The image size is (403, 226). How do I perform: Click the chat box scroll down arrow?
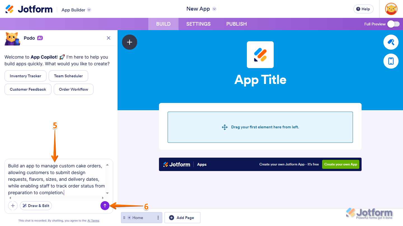107,193
